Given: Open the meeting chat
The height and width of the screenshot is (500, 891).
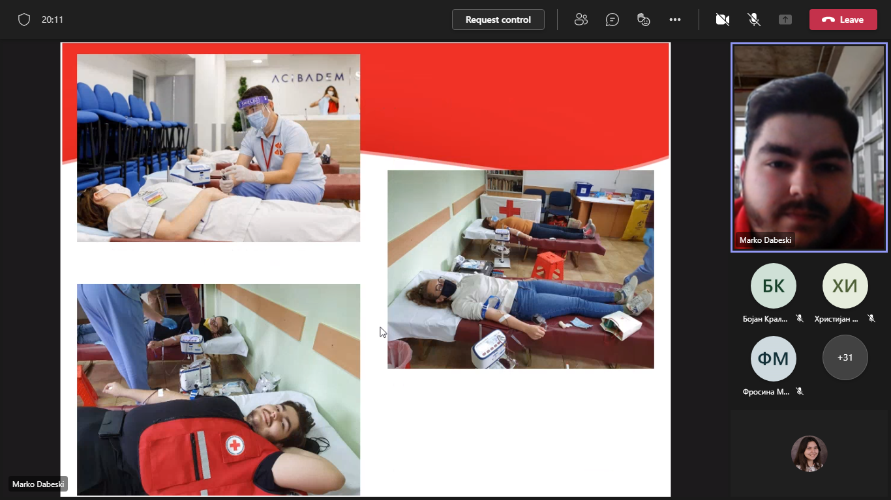Looking at the screenshot, I should (x=612, y=20).
